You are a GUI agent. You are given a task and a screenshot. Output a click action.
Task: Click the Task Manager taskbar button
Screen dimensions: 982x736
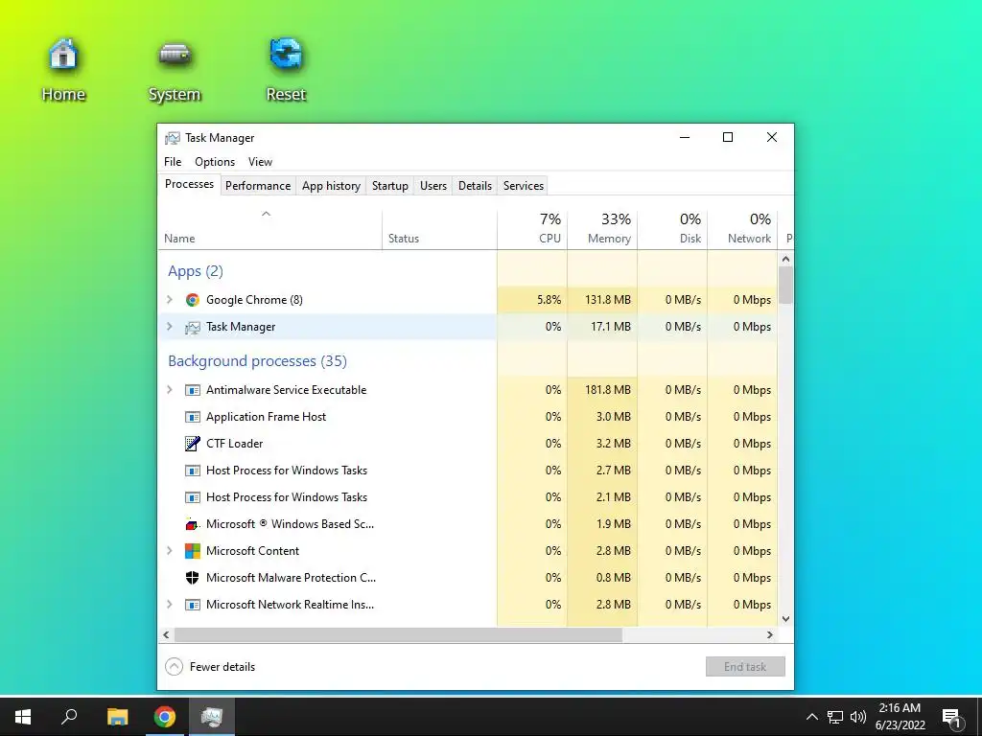pyautogui.click(x=212, y=717)
